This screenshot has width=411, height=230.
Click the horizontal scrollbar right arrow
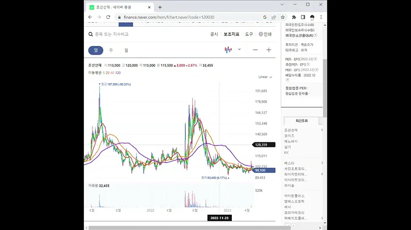(320, 228)
